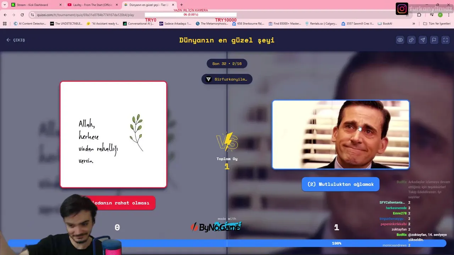Open Find 85000+ Master bookmark
454x255 pixels.
285,24
